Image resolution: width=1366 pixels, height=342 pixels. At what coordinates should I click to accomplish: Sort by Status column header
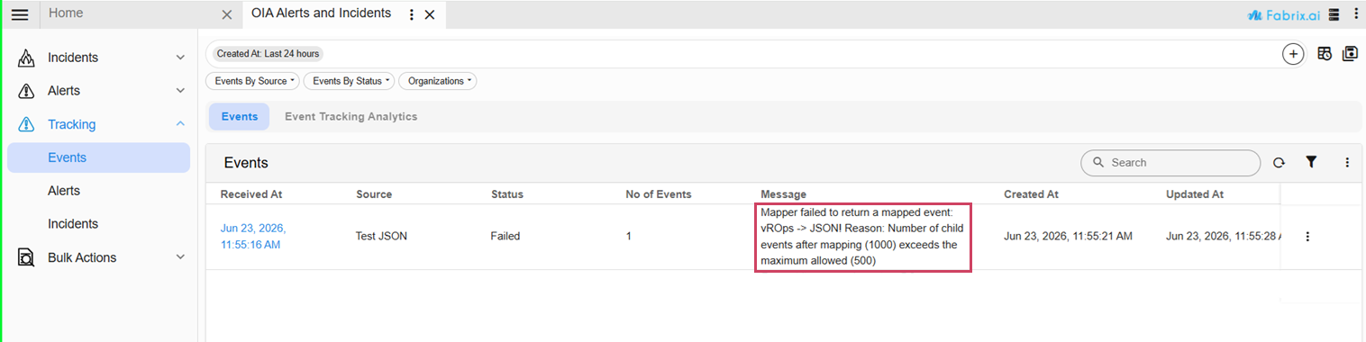click(x=507, y=194)
